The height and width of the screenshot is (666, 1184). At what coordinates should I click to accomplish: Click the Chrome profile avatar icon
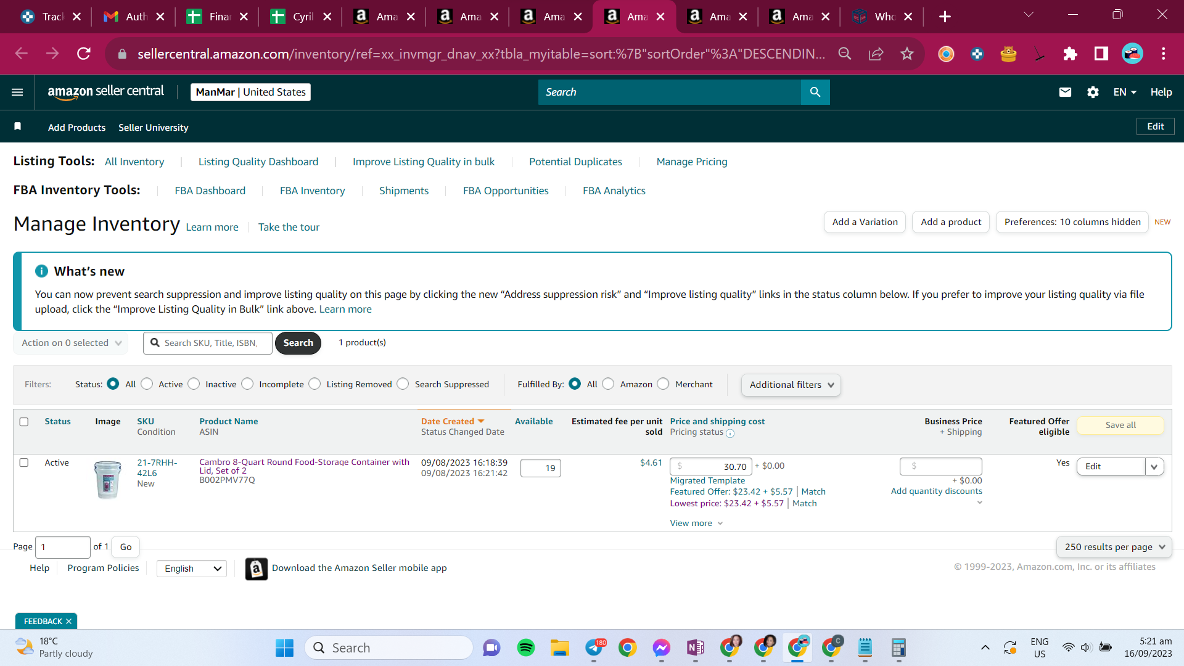pos(1132,54)
